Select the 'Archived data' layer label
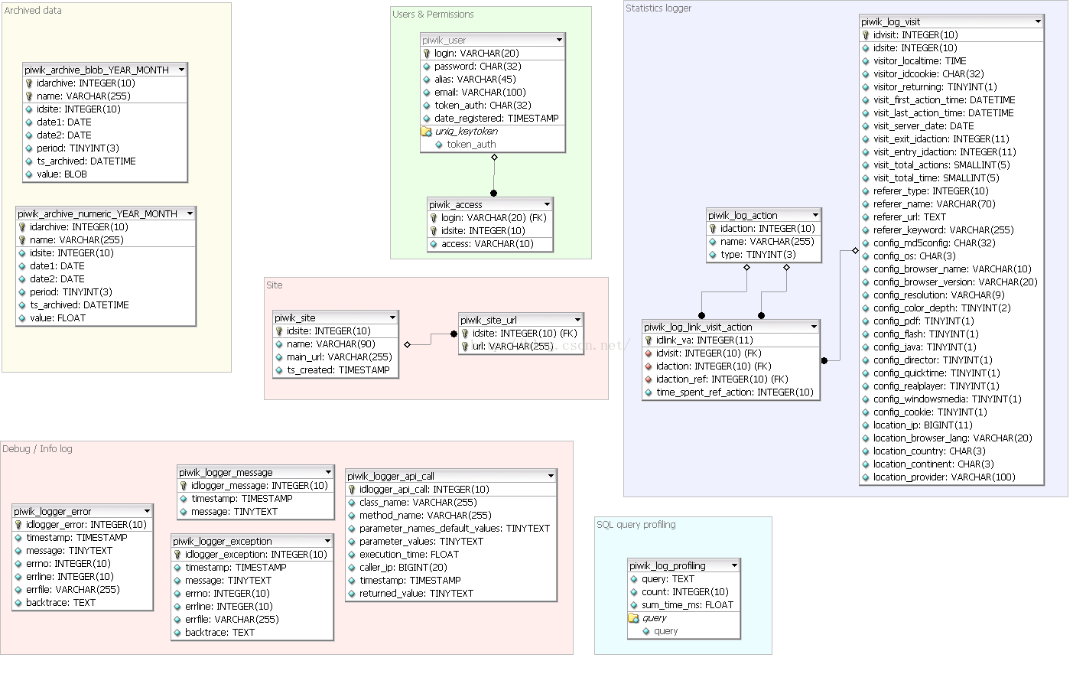 [33, 11]
